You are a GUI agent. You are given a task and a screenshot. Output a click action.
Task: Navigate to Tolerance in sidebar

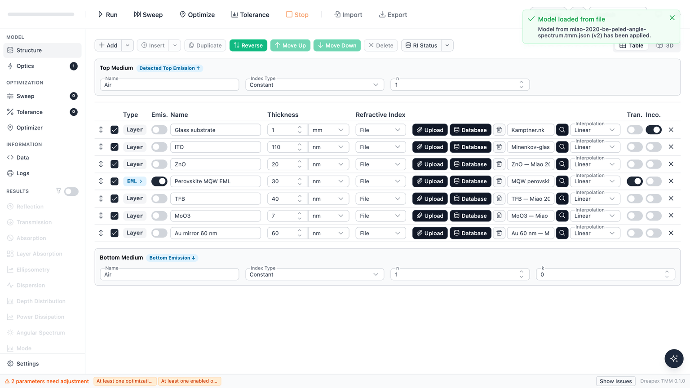pyautogui.click(x=42, y=112)
